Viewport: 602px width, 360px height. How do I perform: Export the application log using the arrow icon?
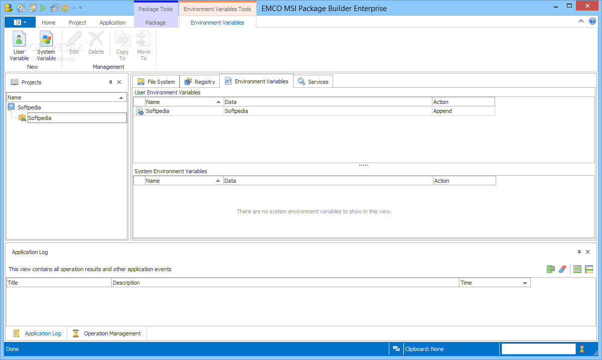pyautogui.click(x=551, y=269)
